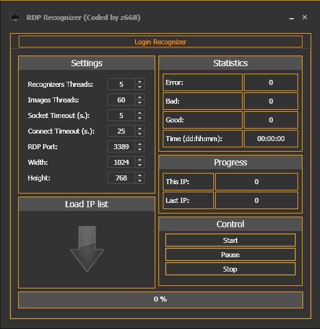Screen dimensions: 320x329
Task: Decrease Width value with down arrow
Action: tap(140, 165)
